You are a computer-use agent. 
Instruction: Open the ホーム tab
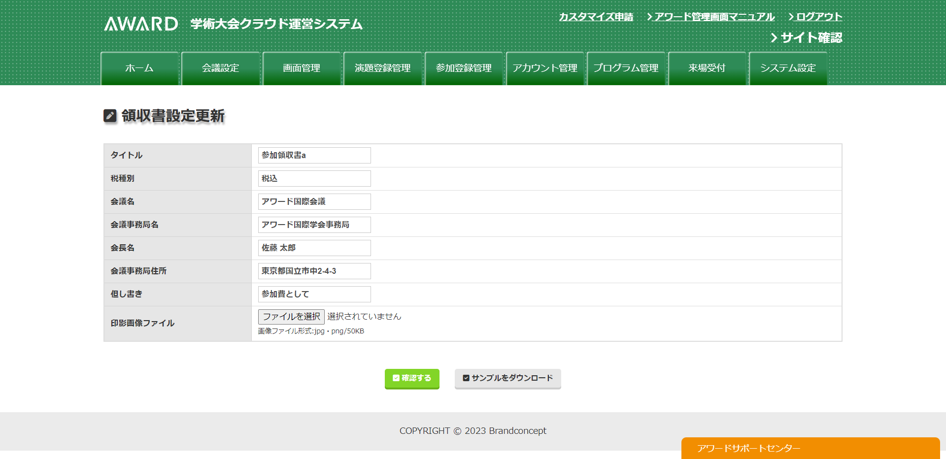tap(139, 68)
